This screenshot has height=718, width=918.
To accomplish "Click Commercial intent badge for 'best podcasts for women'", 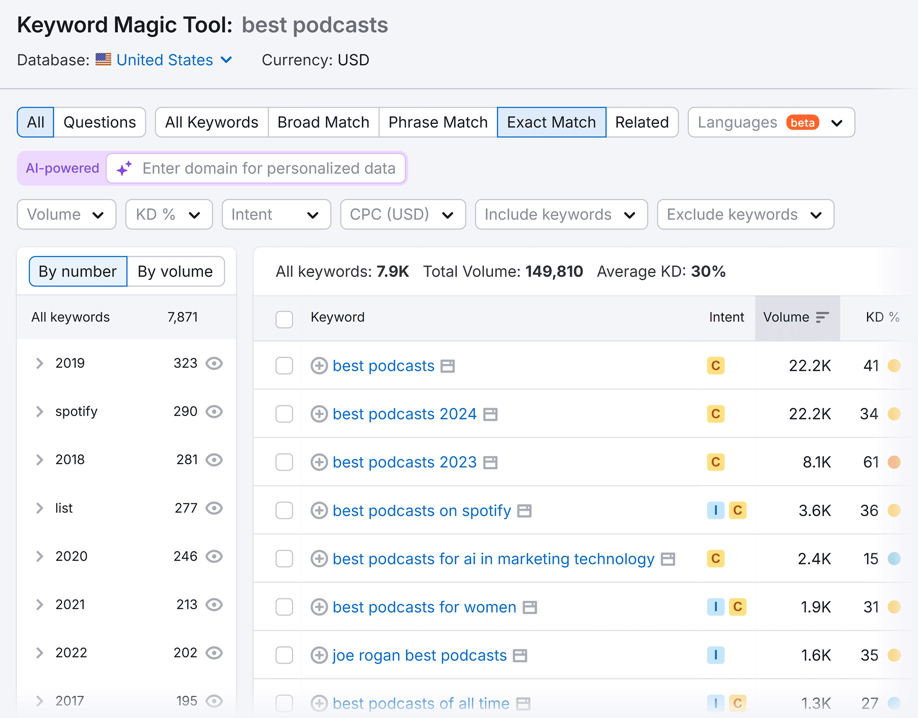I will click(737, 607).
